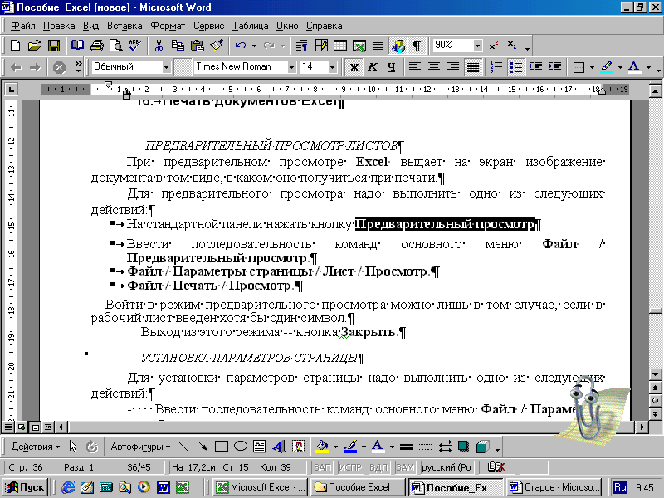This screenshot has height=498, width=664.
Task: Open the Пуск start button
Action: coord(25,487)
